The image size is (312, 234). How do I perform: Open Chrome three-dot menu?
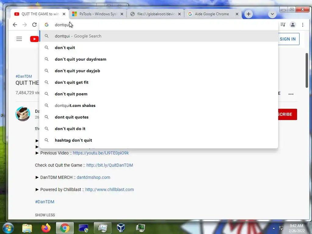(303, 25)
